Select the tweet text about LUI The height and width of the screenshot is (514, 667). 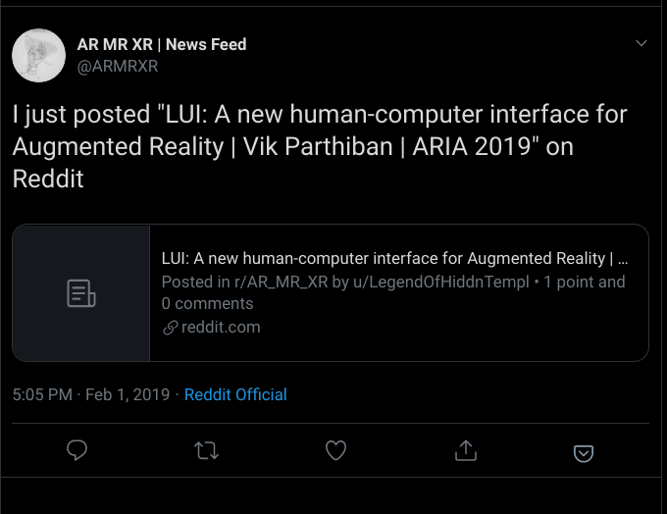tap(320, 146)
